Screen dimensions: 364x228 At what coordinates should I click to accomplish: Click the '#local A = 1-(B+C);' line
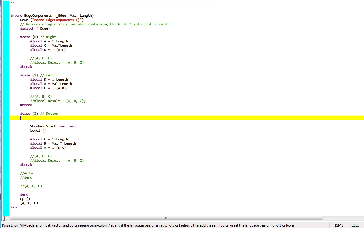(x=49, y=148)
